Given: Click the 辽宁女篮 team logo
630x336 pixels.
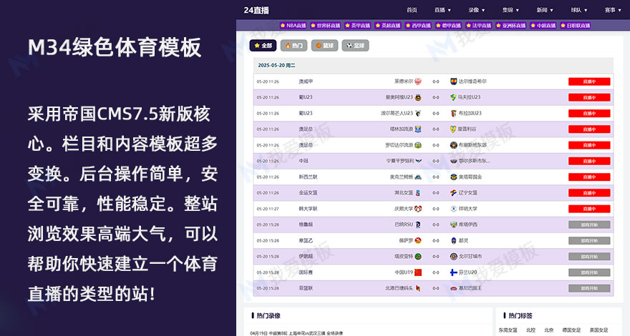Looking at the screenshot, I should coord(453,193).
